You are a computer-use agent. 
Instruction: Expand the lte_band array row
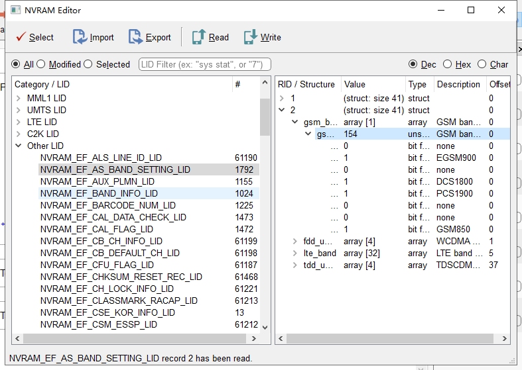pyautogui.click(x=295, y=254)
